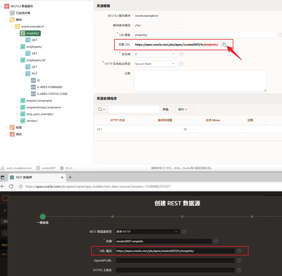Collapse the empinfo/ template node

(17, 33)
